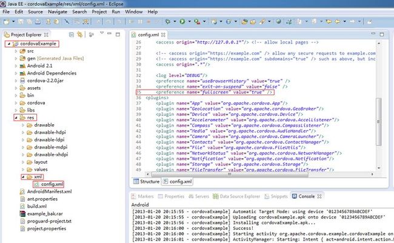Viewport: 394px width, 243px height.
Task: Click the Last Edit Location arrow icon
Action: coord(329,22)
